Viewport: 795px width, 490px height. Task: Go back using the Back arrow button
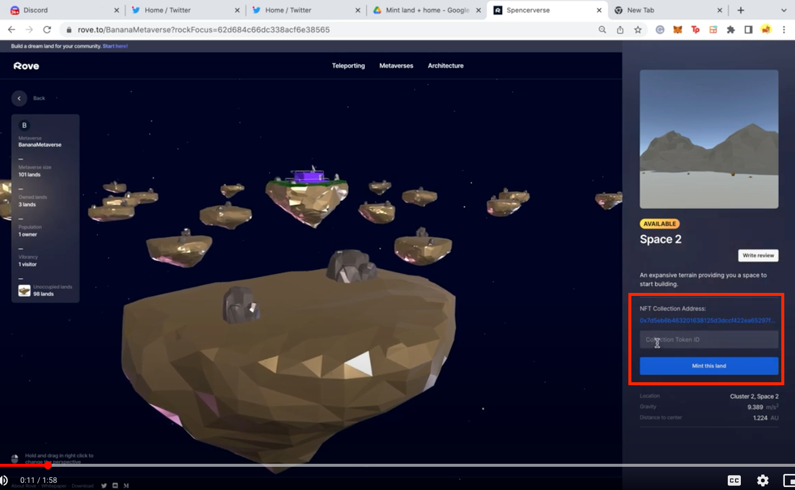point(19,98)
